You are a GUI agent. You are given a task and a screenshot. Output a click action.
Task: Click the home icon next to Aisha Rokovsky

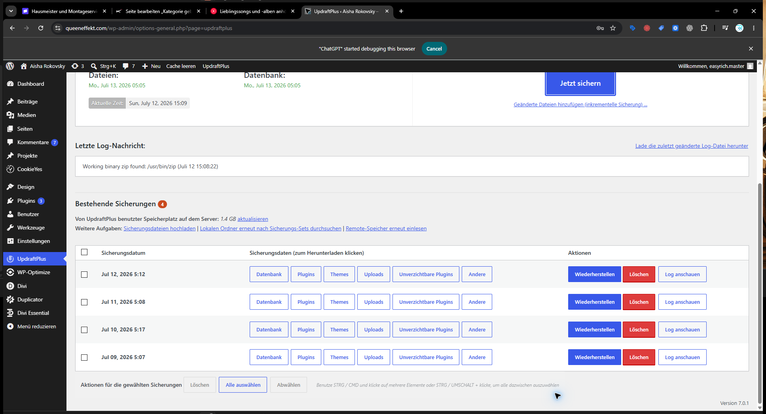click(24, 66)
